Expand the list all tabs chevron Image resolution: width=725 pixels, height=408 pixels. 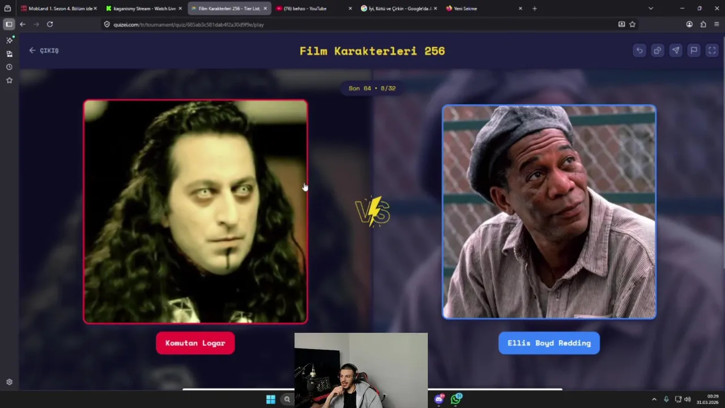(x=651, y=8)
